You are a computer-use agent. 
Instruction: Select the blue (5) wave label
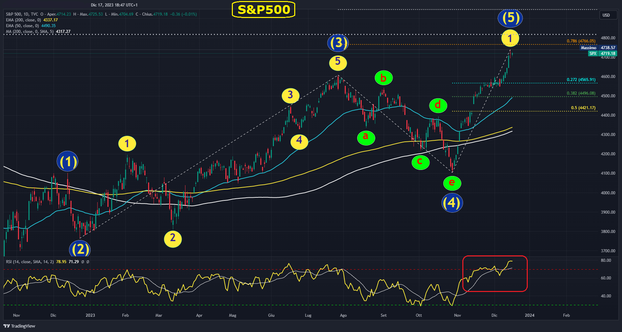510,18
